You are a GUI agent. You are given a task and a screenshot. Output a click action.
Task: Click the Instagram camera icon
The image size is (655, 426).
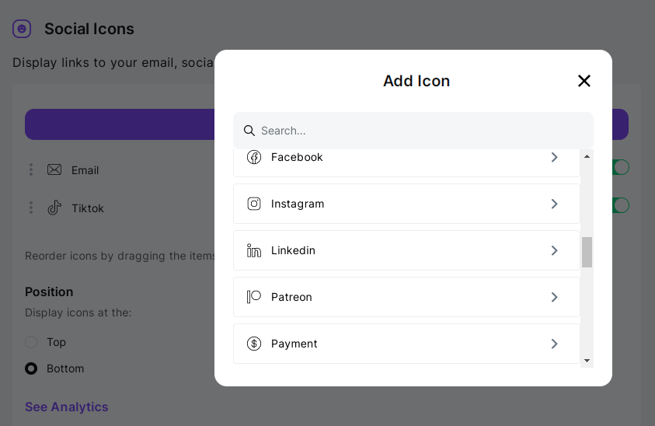tap(254, 204)
